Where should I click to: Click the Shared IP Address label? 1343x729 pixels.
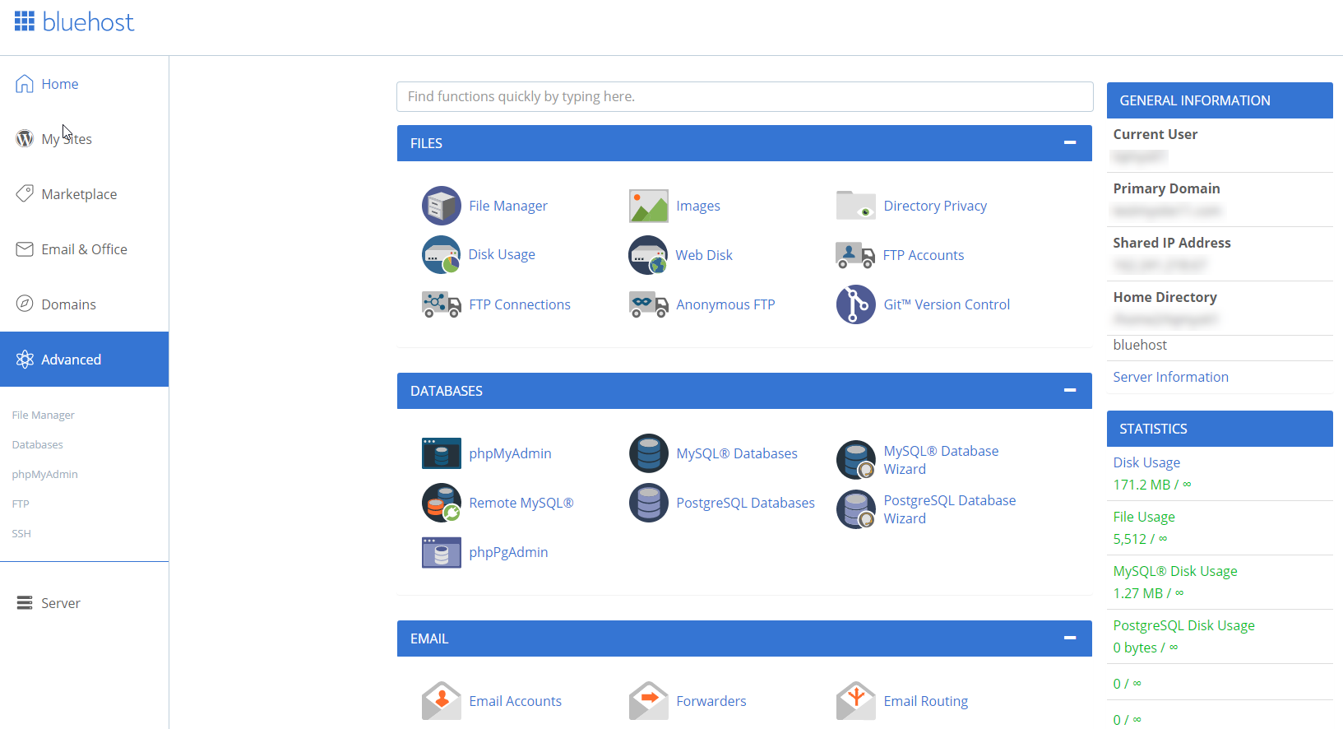(x=1172, y=243)
